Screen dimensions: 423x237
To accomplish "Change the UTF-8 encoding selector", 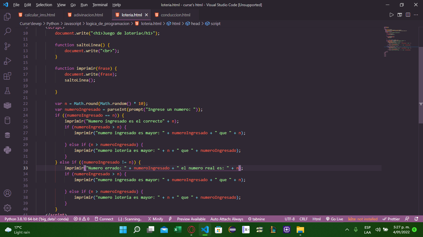I will (x=290, y=219).
